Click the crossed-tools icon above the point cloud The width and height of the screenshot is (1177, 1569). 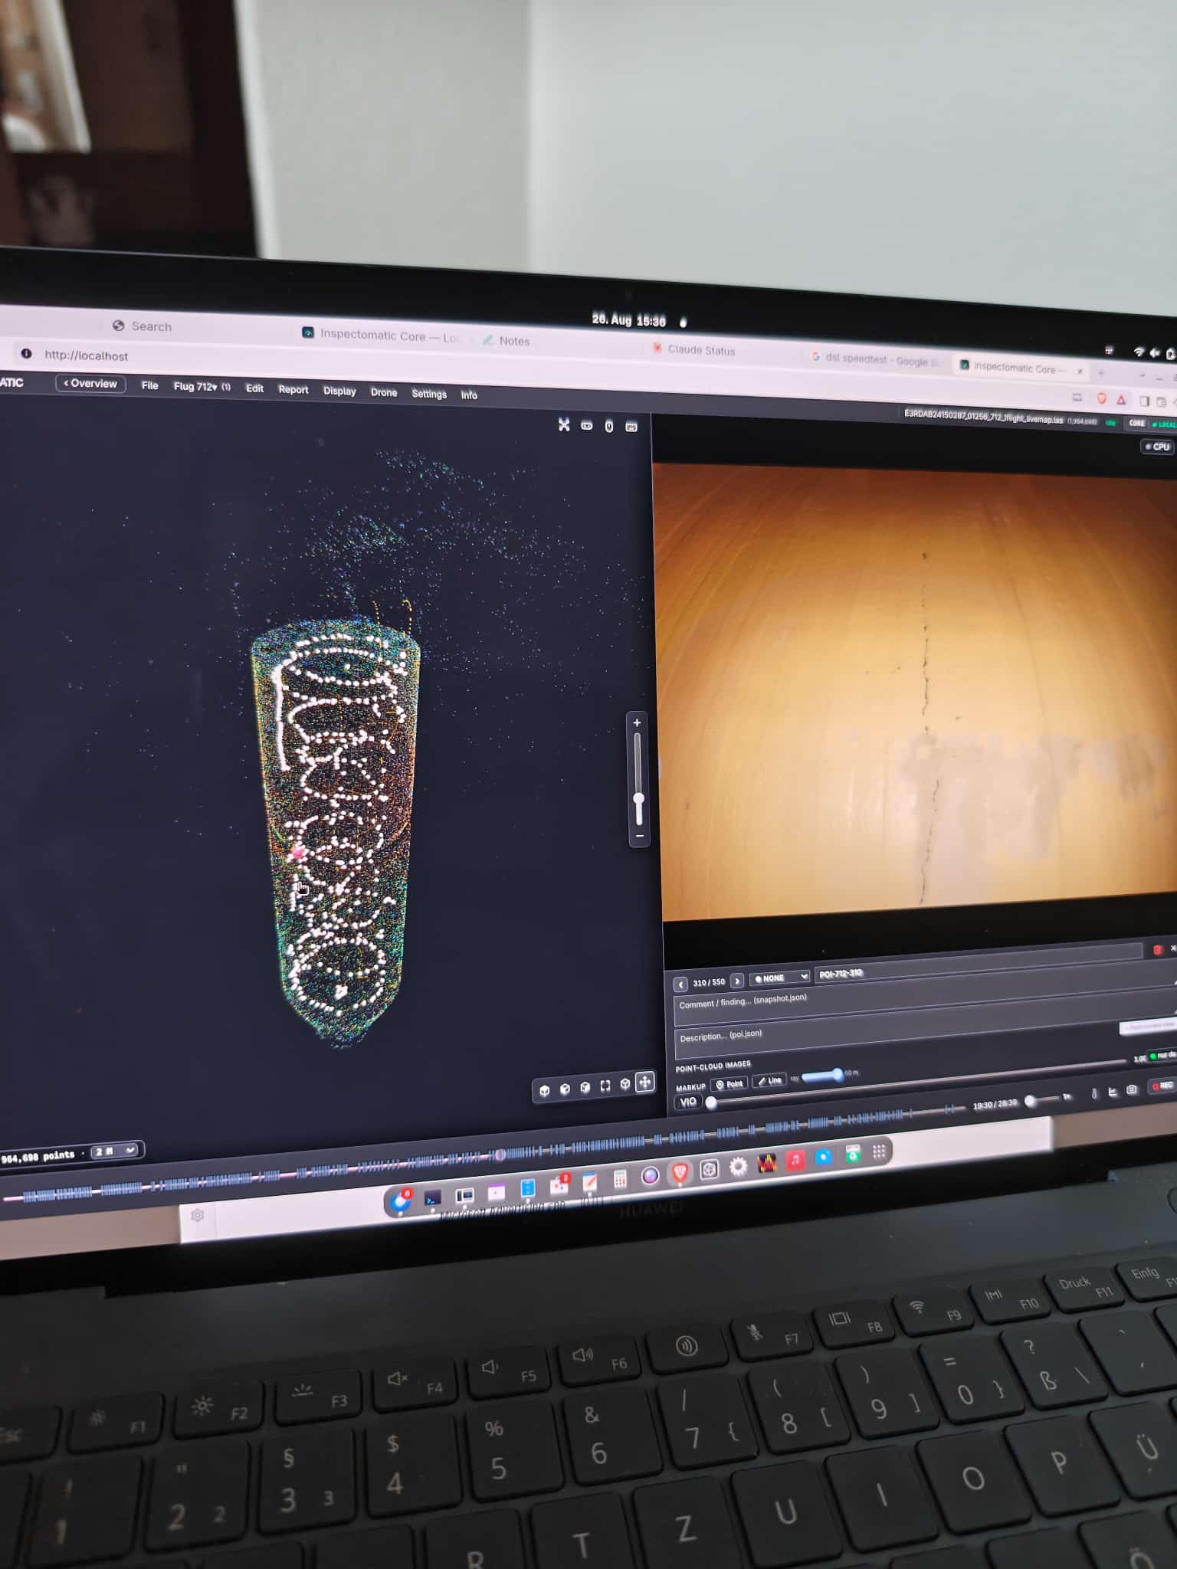tap(564, 424)
